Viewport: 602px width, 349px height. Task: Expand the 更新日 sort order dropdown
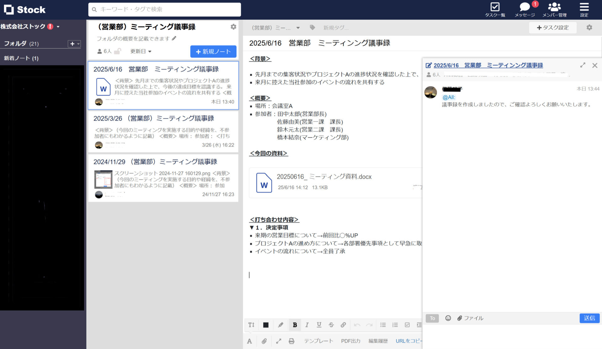coord(141,51)
